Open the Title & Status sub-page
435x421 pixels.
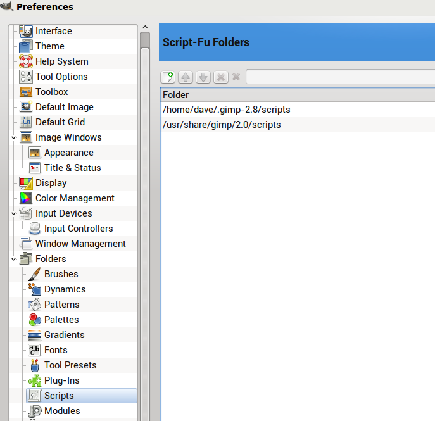coord(73,168)
